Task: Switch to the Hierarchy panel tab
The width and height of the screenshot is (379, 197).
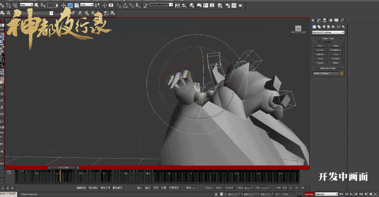Action: 325,20
